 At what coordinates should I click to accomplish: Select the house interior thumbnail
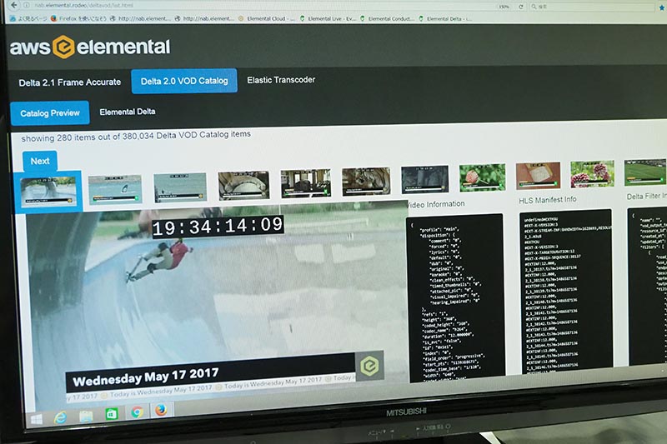[305, 183]
